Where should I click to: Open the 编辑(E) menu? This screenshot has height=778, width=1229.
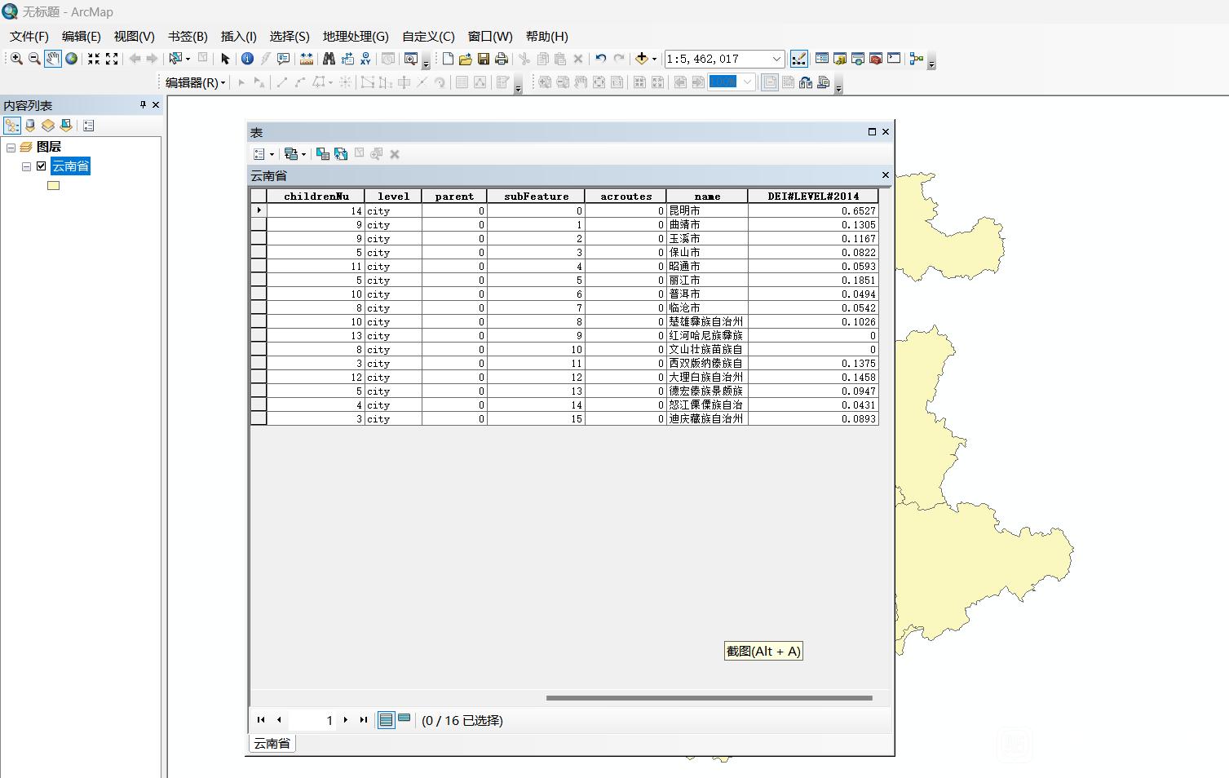point(82,37)
